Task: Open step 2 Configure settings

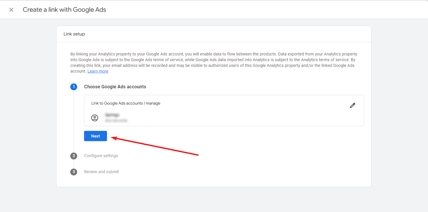Action: pyautogui.click(x=101, y=156)
